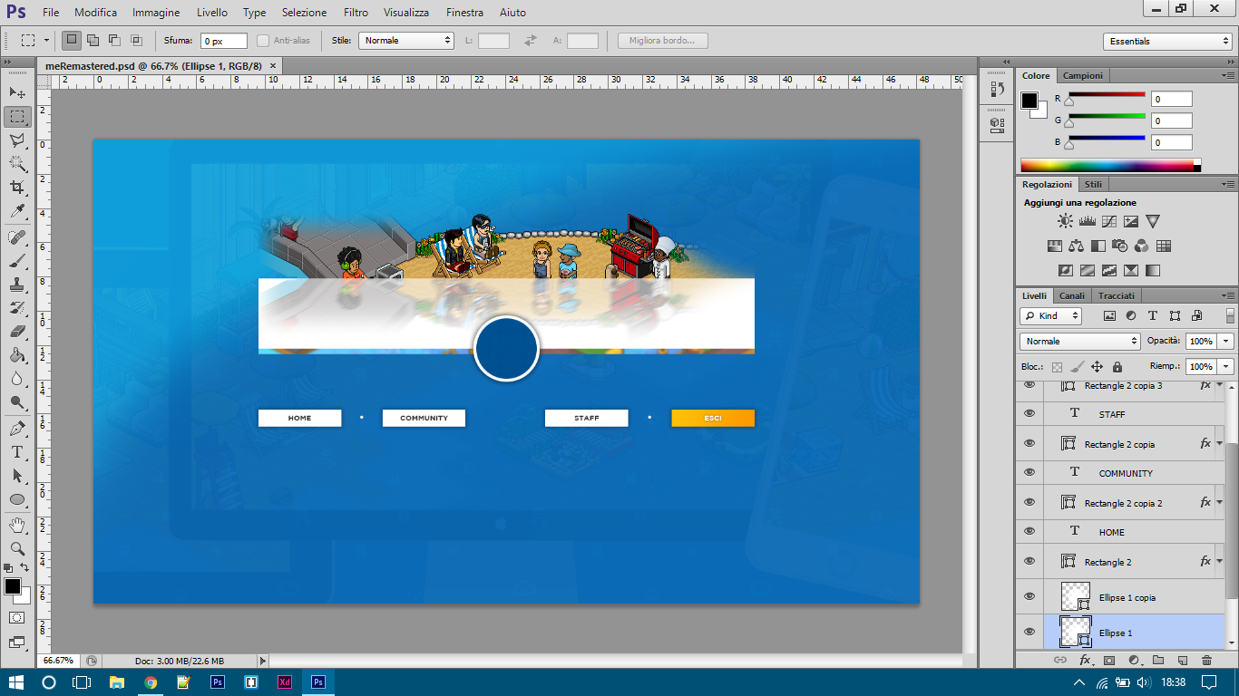Select the Horizontal Type tool
This screenshot has height=696, width=1239.
17,452
